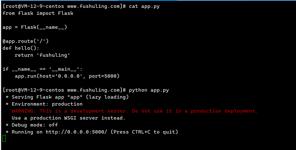Click the 'python app.py' command text
The height and width of the screenshot is (150, 296).
click(x=149, y=90)
